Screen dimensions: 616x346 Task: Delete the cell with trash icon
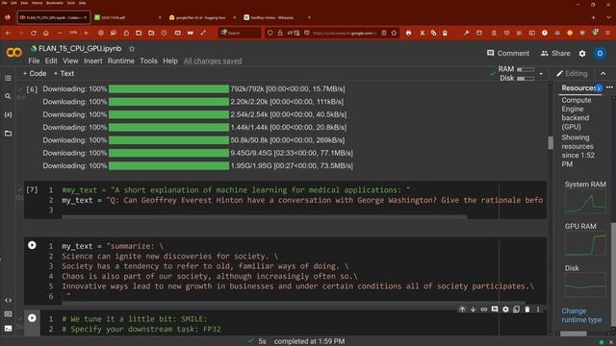point(527,309)
